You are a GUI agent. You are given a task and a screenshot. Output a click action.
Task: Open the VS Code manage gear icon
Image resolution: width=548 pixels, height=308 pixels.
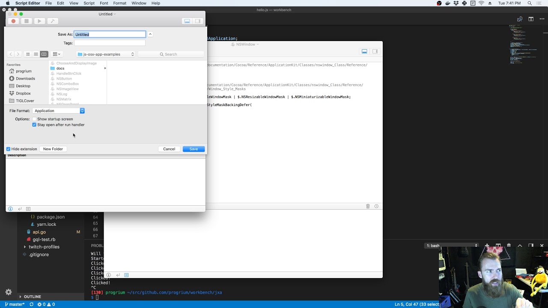(9, 292)
